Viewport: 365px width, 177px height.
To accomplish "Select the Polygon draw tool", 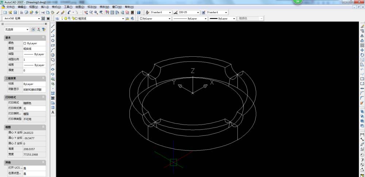I will point(53,41).
